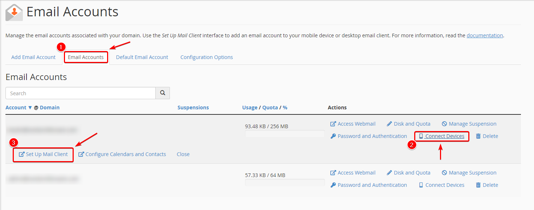
Task: Switch to the Default Email Account tab
Action: pyautogui.click(x=142, y=57)
